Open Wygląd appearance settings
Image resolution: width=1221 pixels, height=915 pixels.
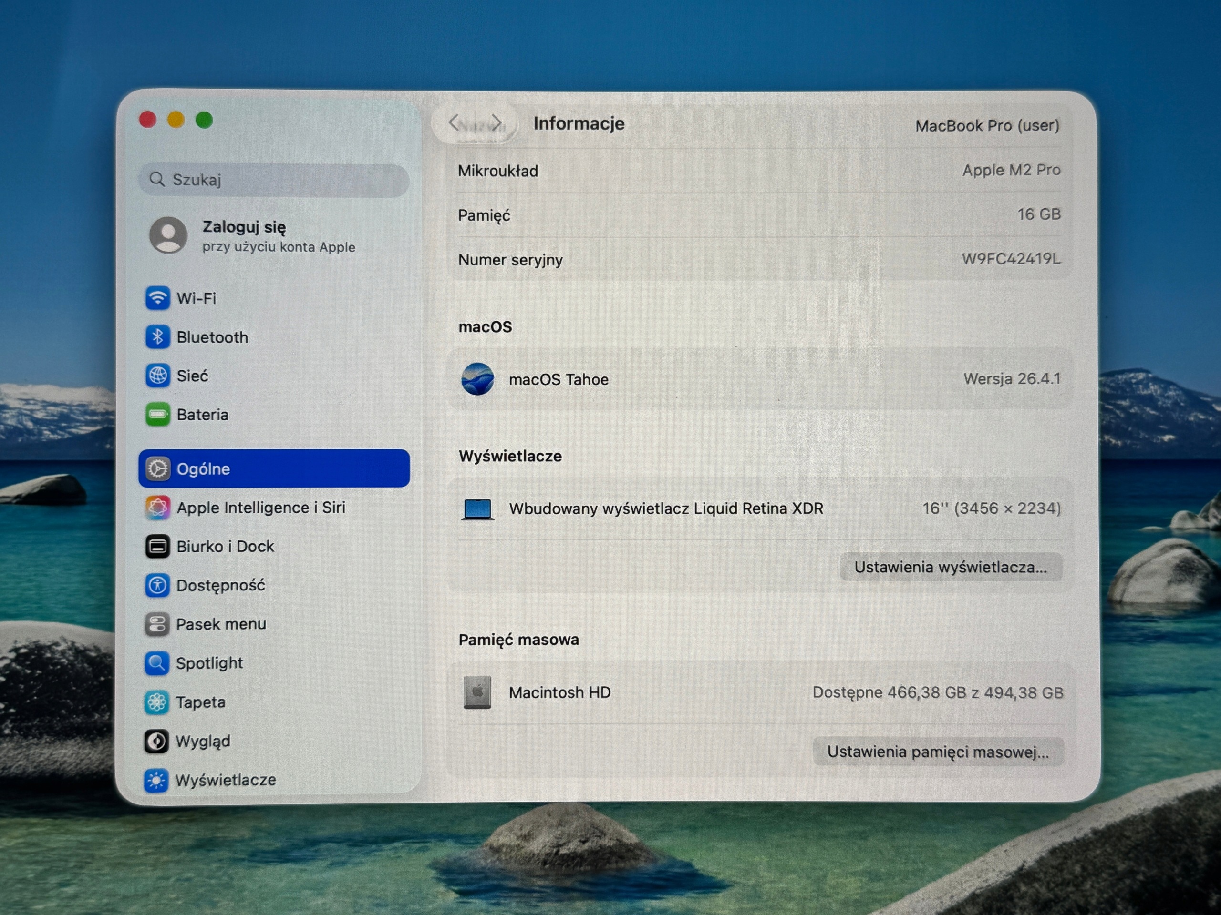click(274, 741)
